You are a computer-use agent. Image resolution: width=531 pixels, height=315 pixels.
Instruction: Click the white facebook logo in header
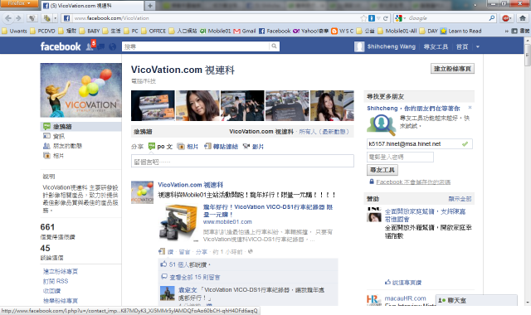coord(61,46)
